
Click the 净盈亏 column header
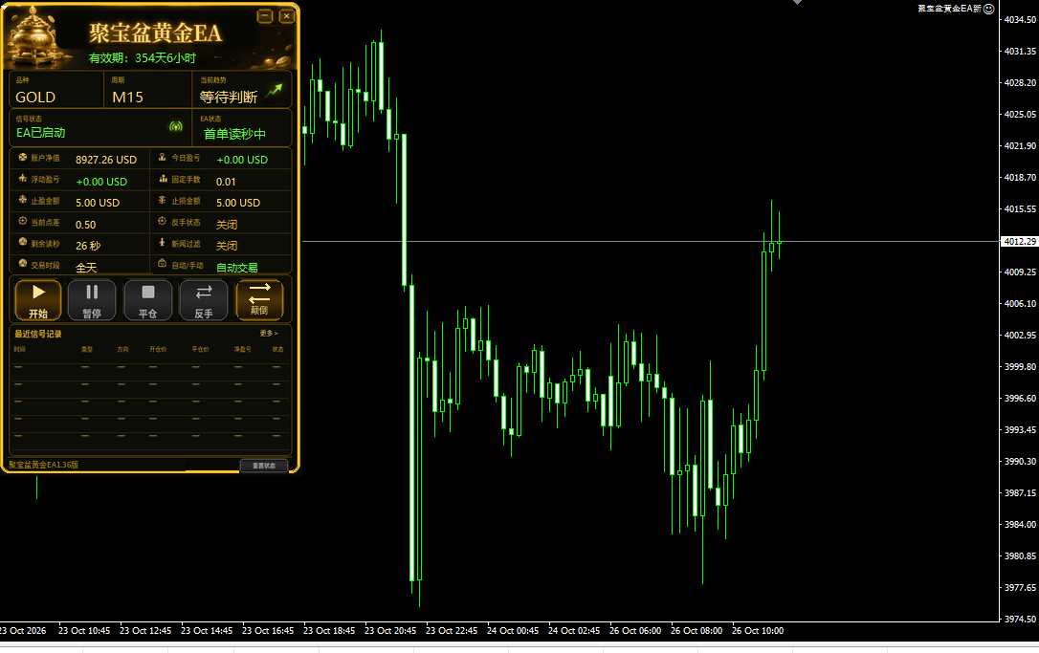tap(242, 349)
